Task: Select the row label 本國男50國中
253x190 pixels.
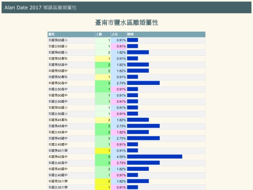Action: [58, 96]
